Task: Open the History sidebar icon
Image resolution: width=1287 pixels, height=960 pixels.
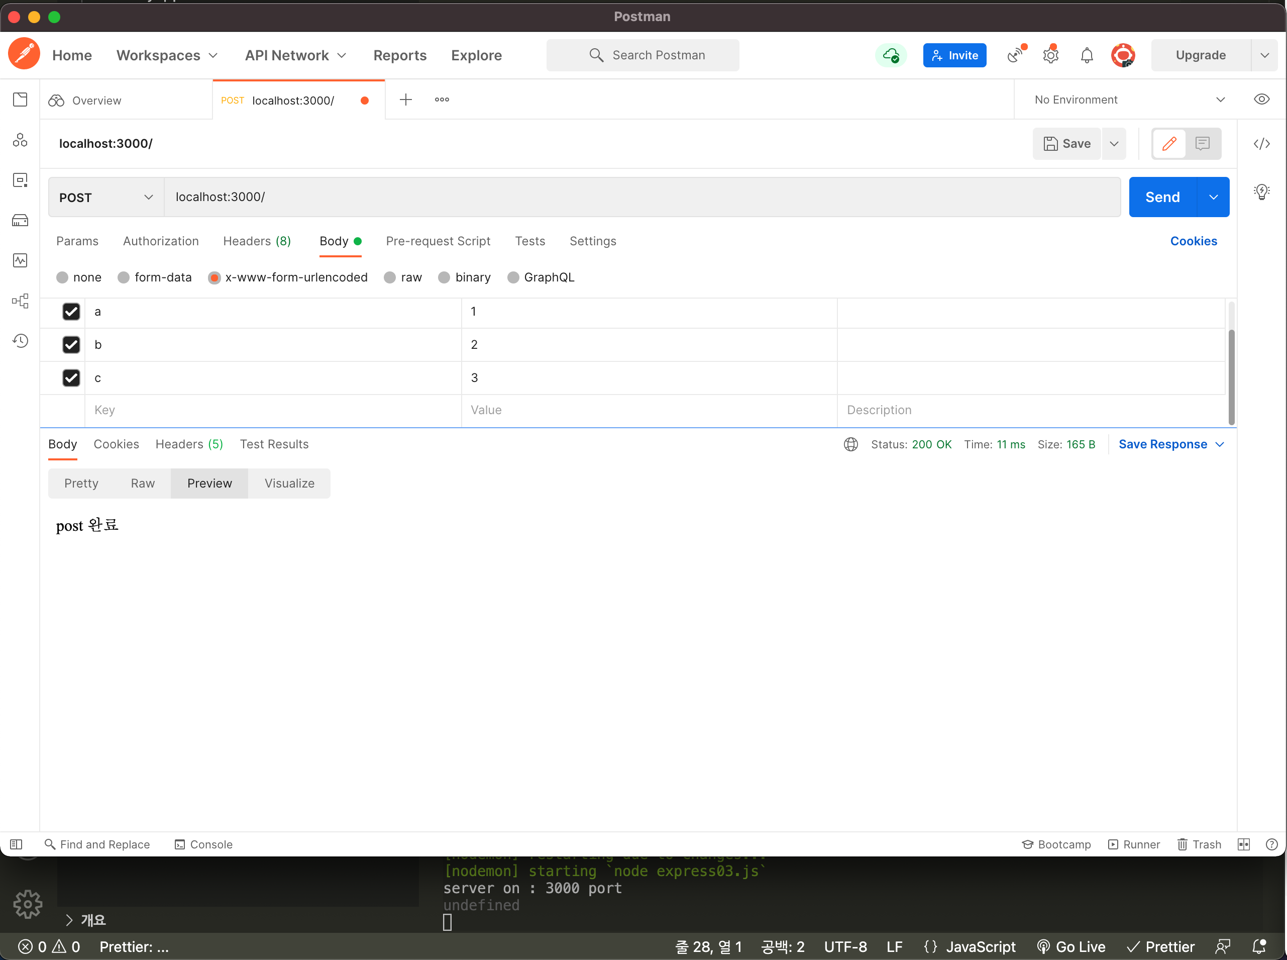Action: pyautogui.click(x=20, y=341)
